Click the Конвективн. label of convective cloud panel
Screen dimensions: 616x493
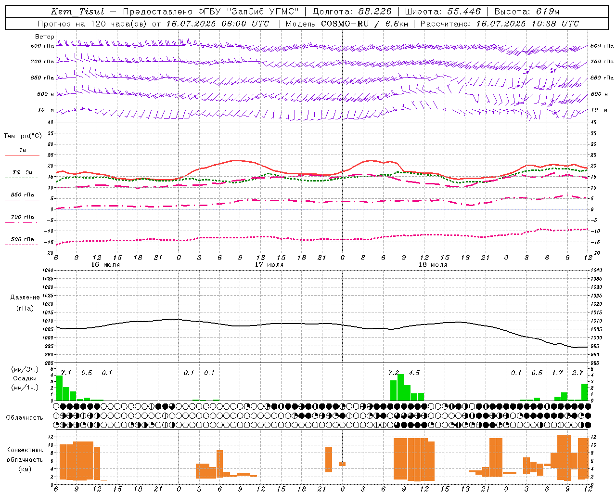(25, 450)
